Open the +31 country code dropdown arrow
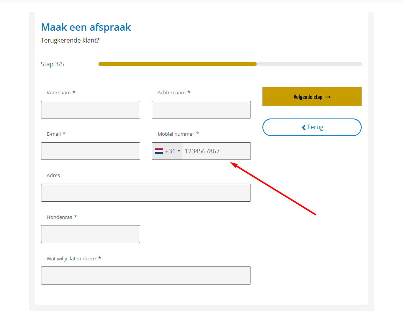The height and width of the screenshot is (324, 403). (x=179, y=151)
